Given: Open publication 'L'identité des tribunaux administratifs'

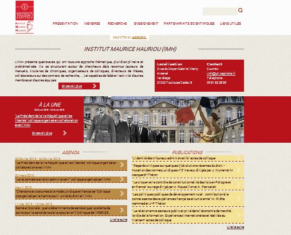Looking at the screenshot, I should tap(188, 158).
